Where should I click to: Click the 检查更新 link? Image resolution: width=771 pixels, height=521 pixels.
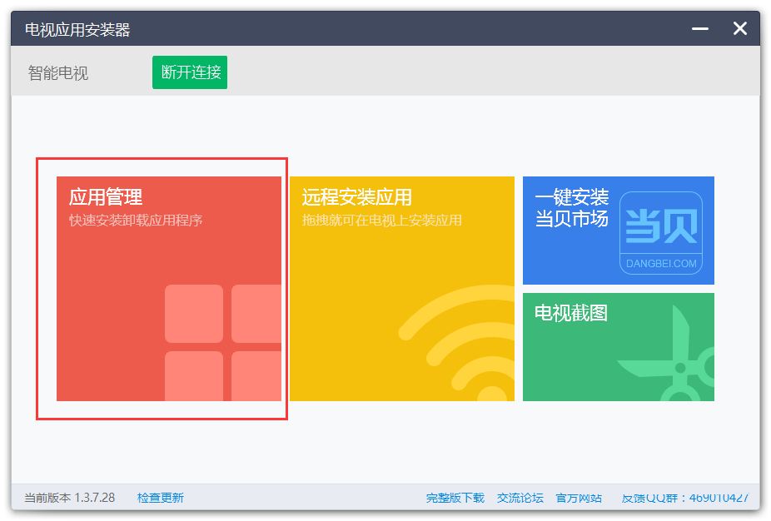point(161,498)
